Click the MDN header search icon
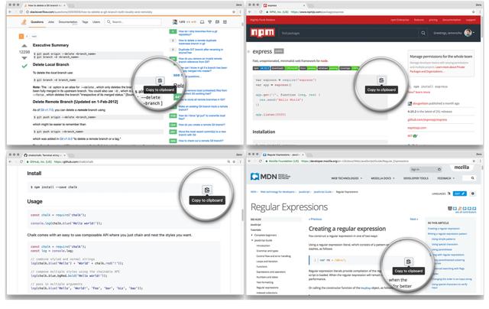Screen dimensions: 489x309 click(472, 178)
